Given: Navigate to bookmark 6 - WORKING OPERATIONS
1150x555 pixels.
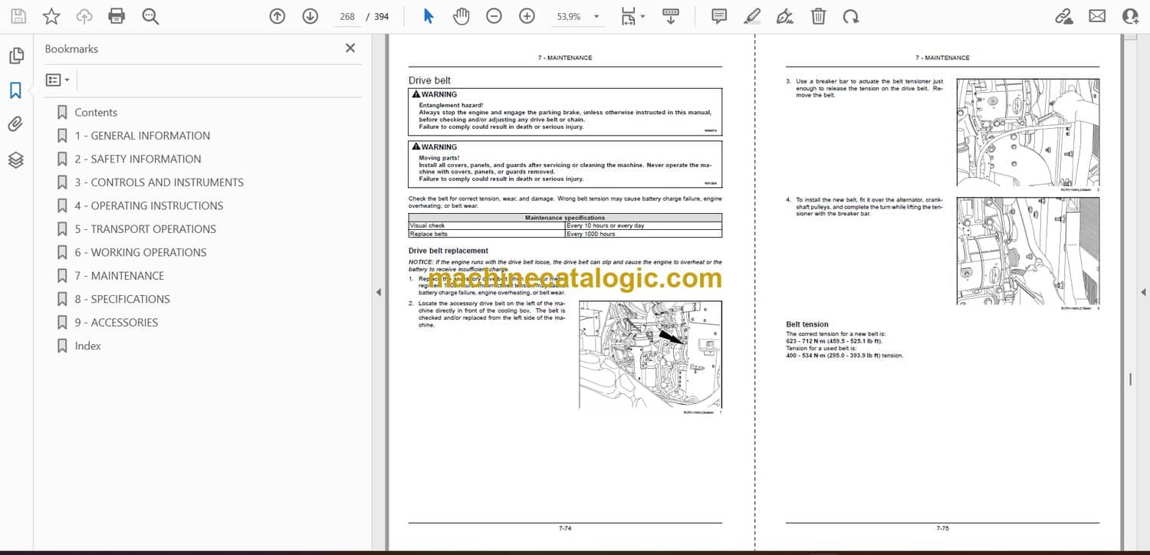Looking at the screenshot, I should 141,252.
